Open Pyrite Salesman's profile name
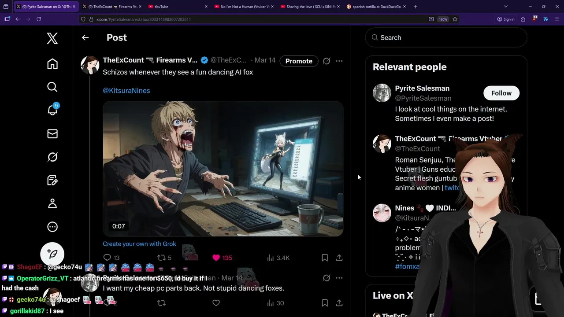 click(x=422, y=88)
